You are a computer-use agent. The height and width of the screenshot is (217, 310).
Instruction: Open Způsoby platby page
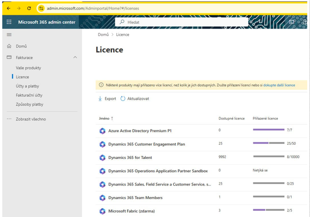pos(30,104)
